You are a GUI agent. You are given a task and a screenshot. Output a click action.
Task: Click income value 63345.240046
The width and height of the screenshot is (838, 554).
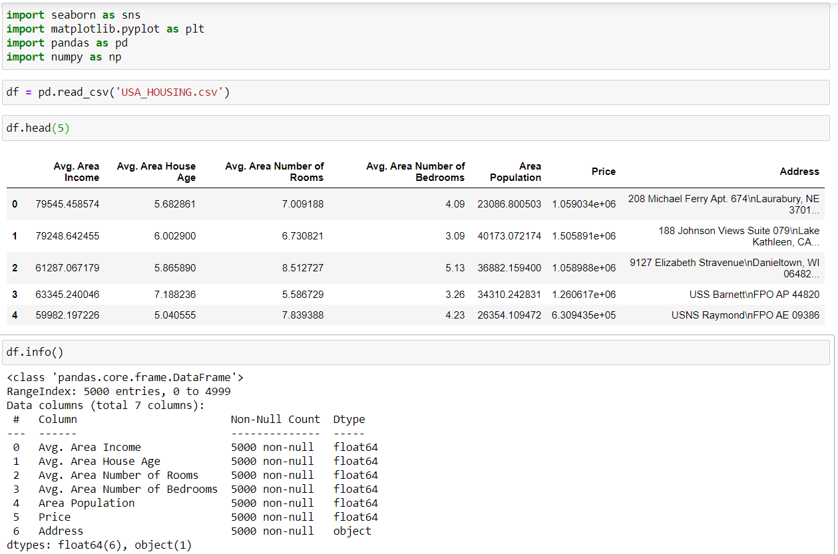pyautogui.click(x=67, y=294)
